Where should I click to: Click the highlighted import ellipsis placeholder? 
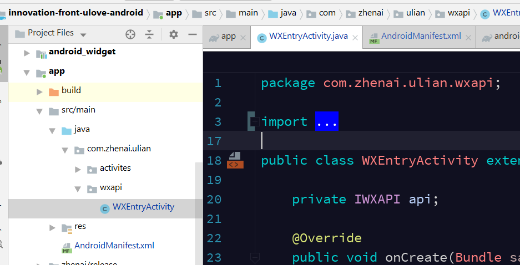tap(327, 121)
